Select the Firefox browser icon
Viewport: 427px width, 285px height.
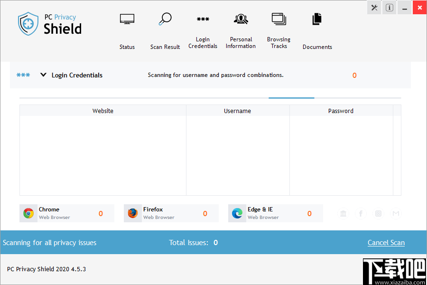click(x=132, y=213)
